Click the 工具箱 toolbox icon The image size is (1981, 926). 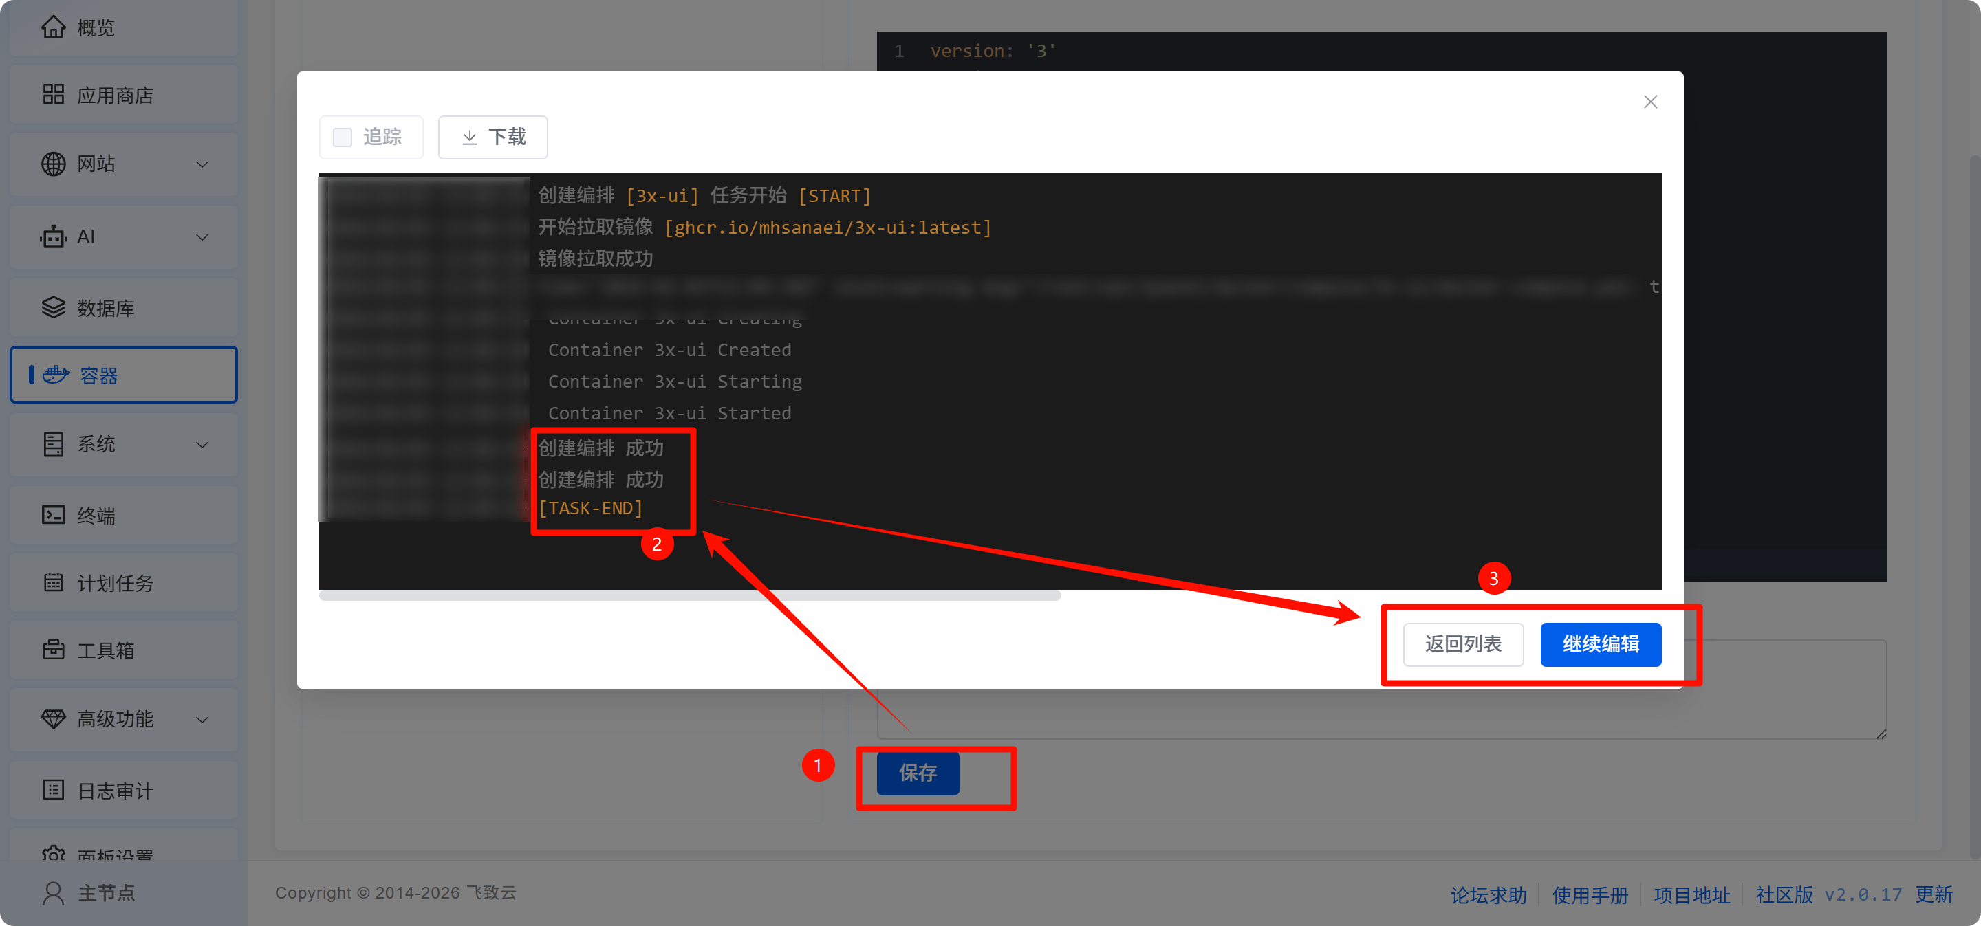coord(53,650)
